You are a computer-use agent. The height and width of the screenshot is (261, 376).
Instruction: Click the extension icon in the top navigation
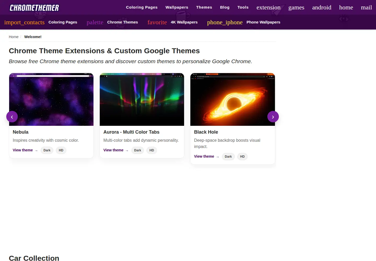click(x=268, y=7)
